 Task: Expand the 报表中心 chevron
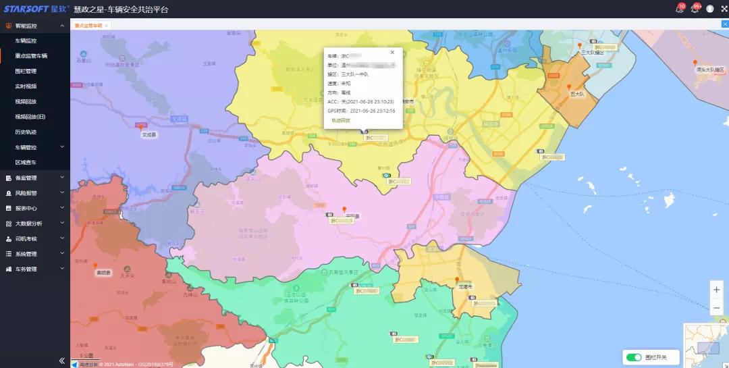point(62,208)
